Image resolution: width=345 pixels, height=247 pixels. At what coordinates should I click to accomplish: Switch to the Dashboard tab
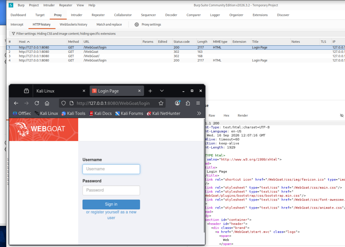(18, 15)
